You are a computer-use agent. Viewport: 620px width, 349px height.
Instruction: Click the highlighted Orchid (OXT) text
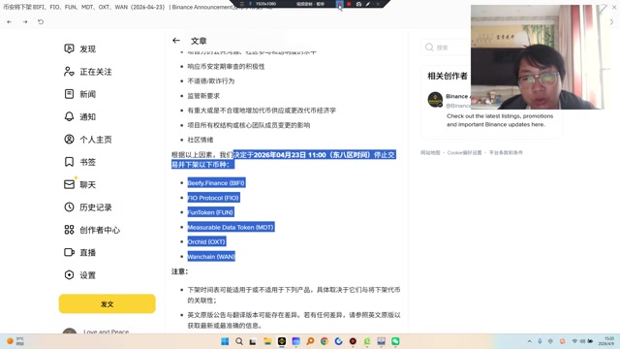coord(206,241)
